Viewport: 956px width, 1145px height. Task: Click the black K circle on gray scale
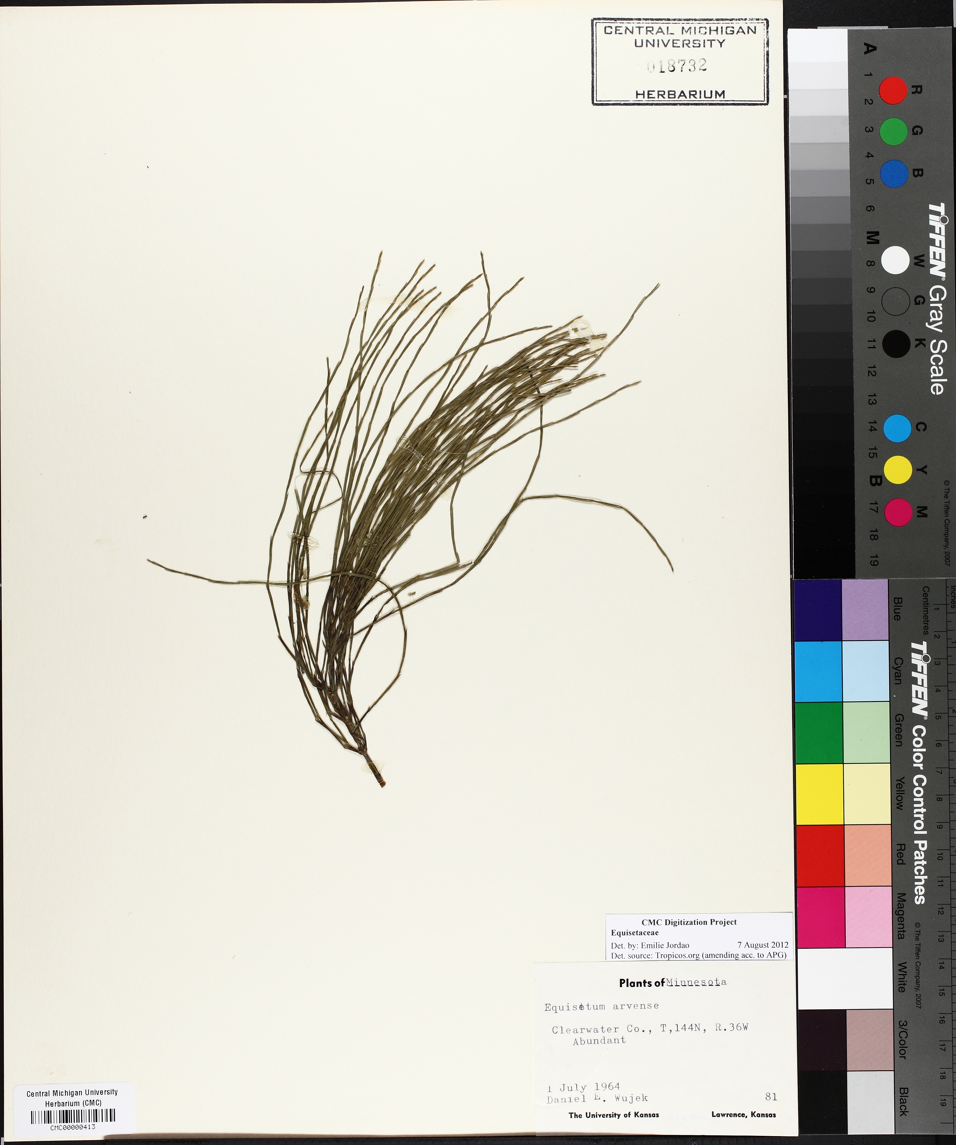click(896, 344)
